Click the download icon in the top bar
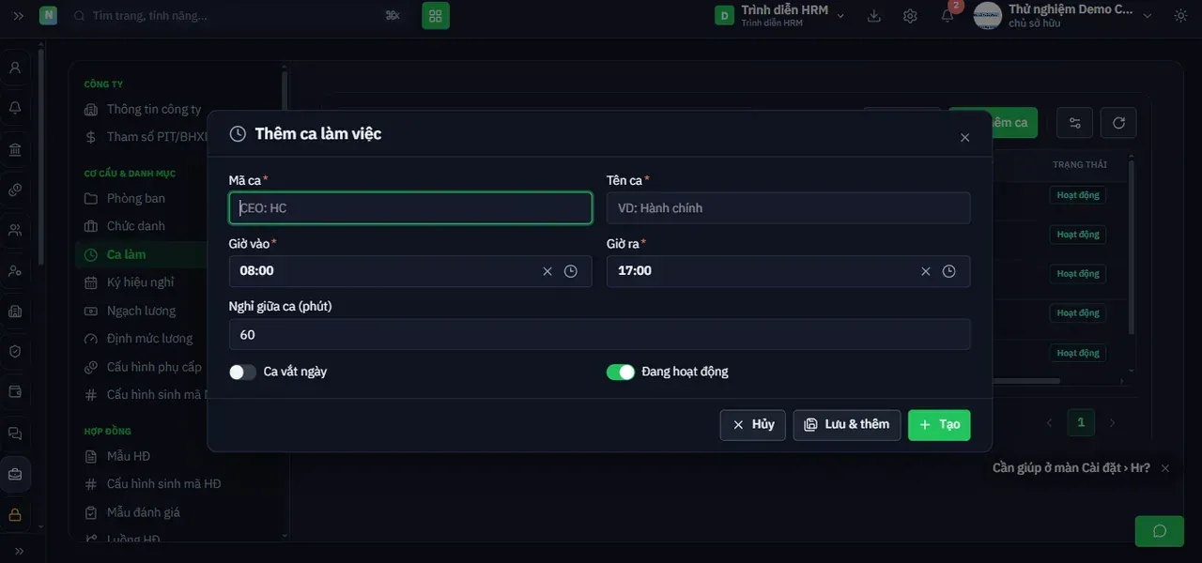The height and width of the screenshot is (563, 1202). [x=874, y=16]
